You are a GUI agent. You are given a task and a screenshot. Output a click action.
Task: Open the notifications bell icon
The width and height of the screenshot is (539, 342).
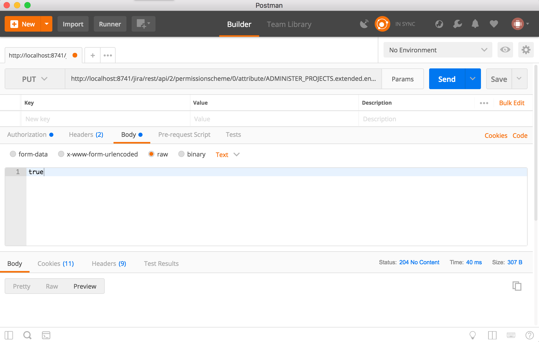click(475, 24)
